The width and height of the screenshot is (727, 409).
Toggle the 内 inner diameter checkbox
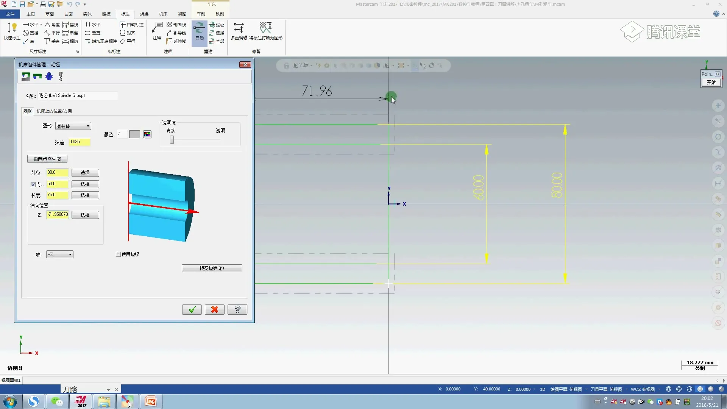coord(33,184)
